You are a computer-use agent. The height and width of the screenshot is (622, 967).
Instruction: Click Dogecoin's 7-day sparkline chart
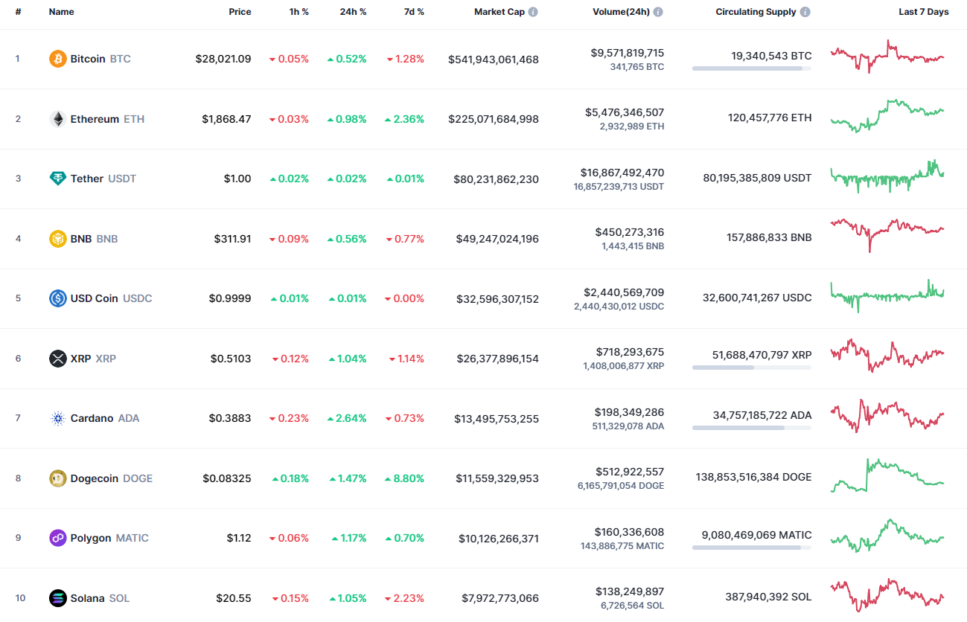886,478
